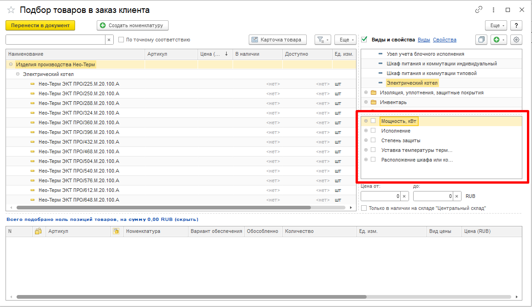The width and height of the screenshot is (532, 307).
Task: Open the filter funnel dropdown
Action: (323, 40)
